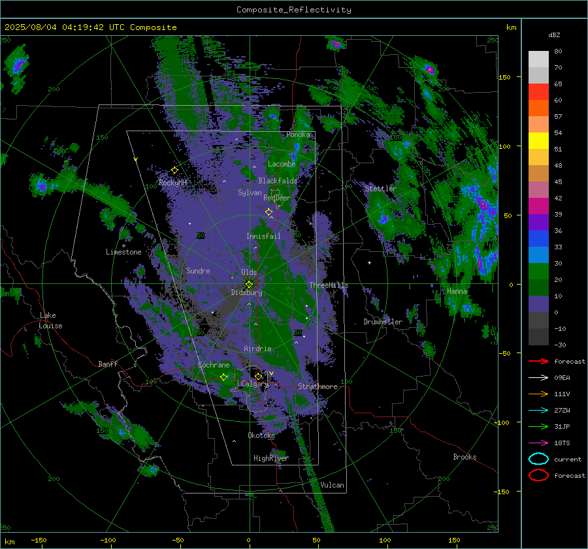This screenshot has width=588, height=549.
Task: Click the Blackfalds city label
Action: pos(278,181)
